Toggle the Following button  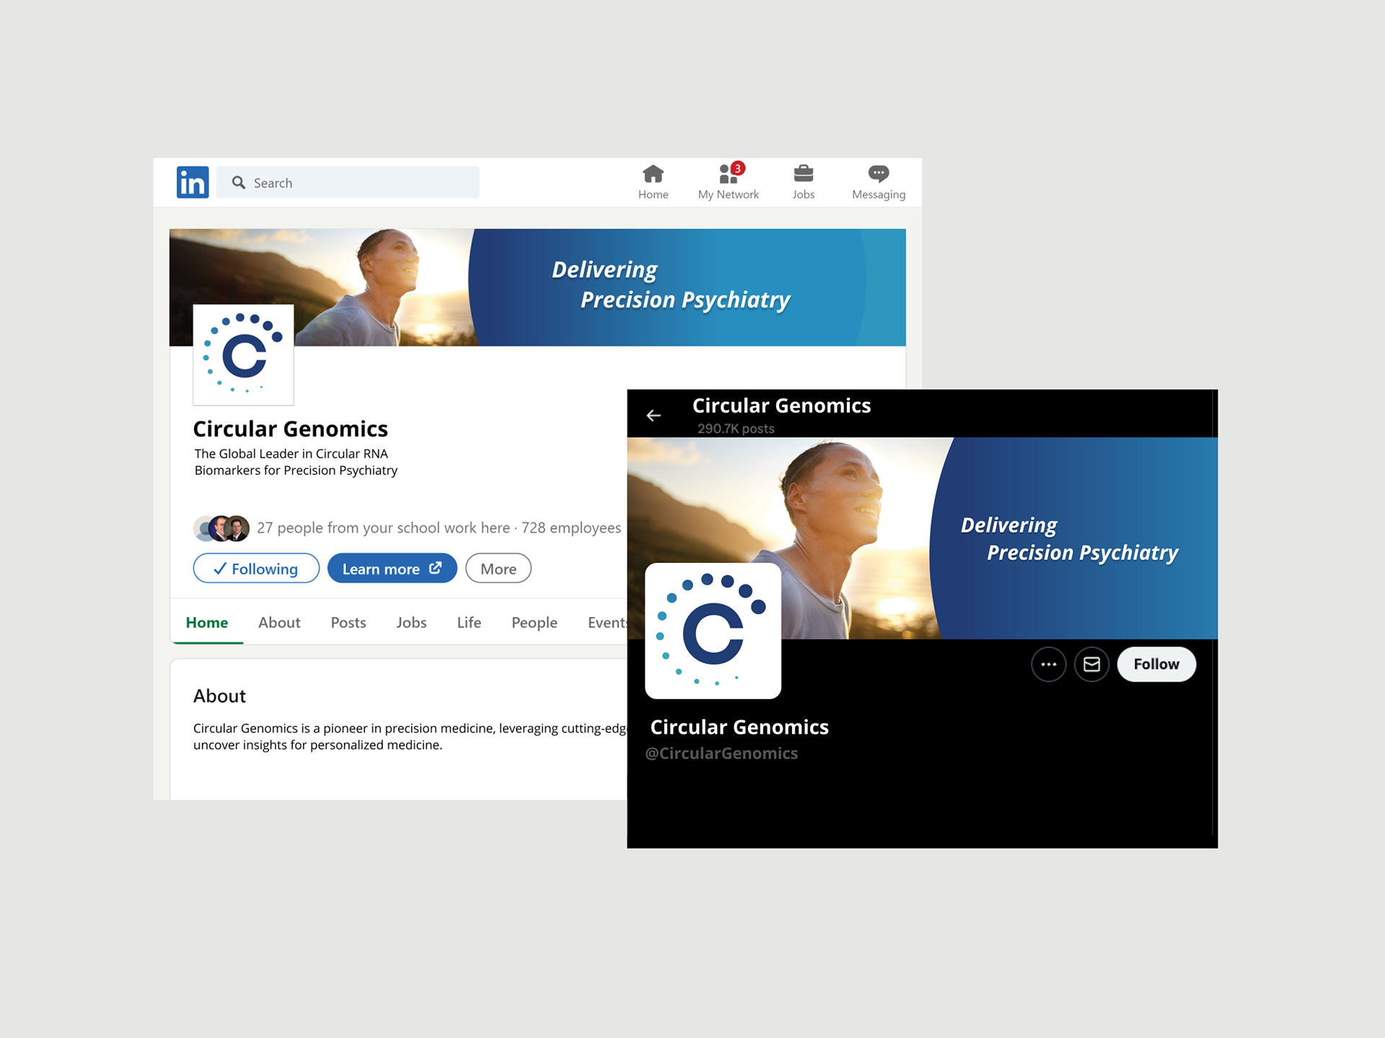(x=256, y=568)
